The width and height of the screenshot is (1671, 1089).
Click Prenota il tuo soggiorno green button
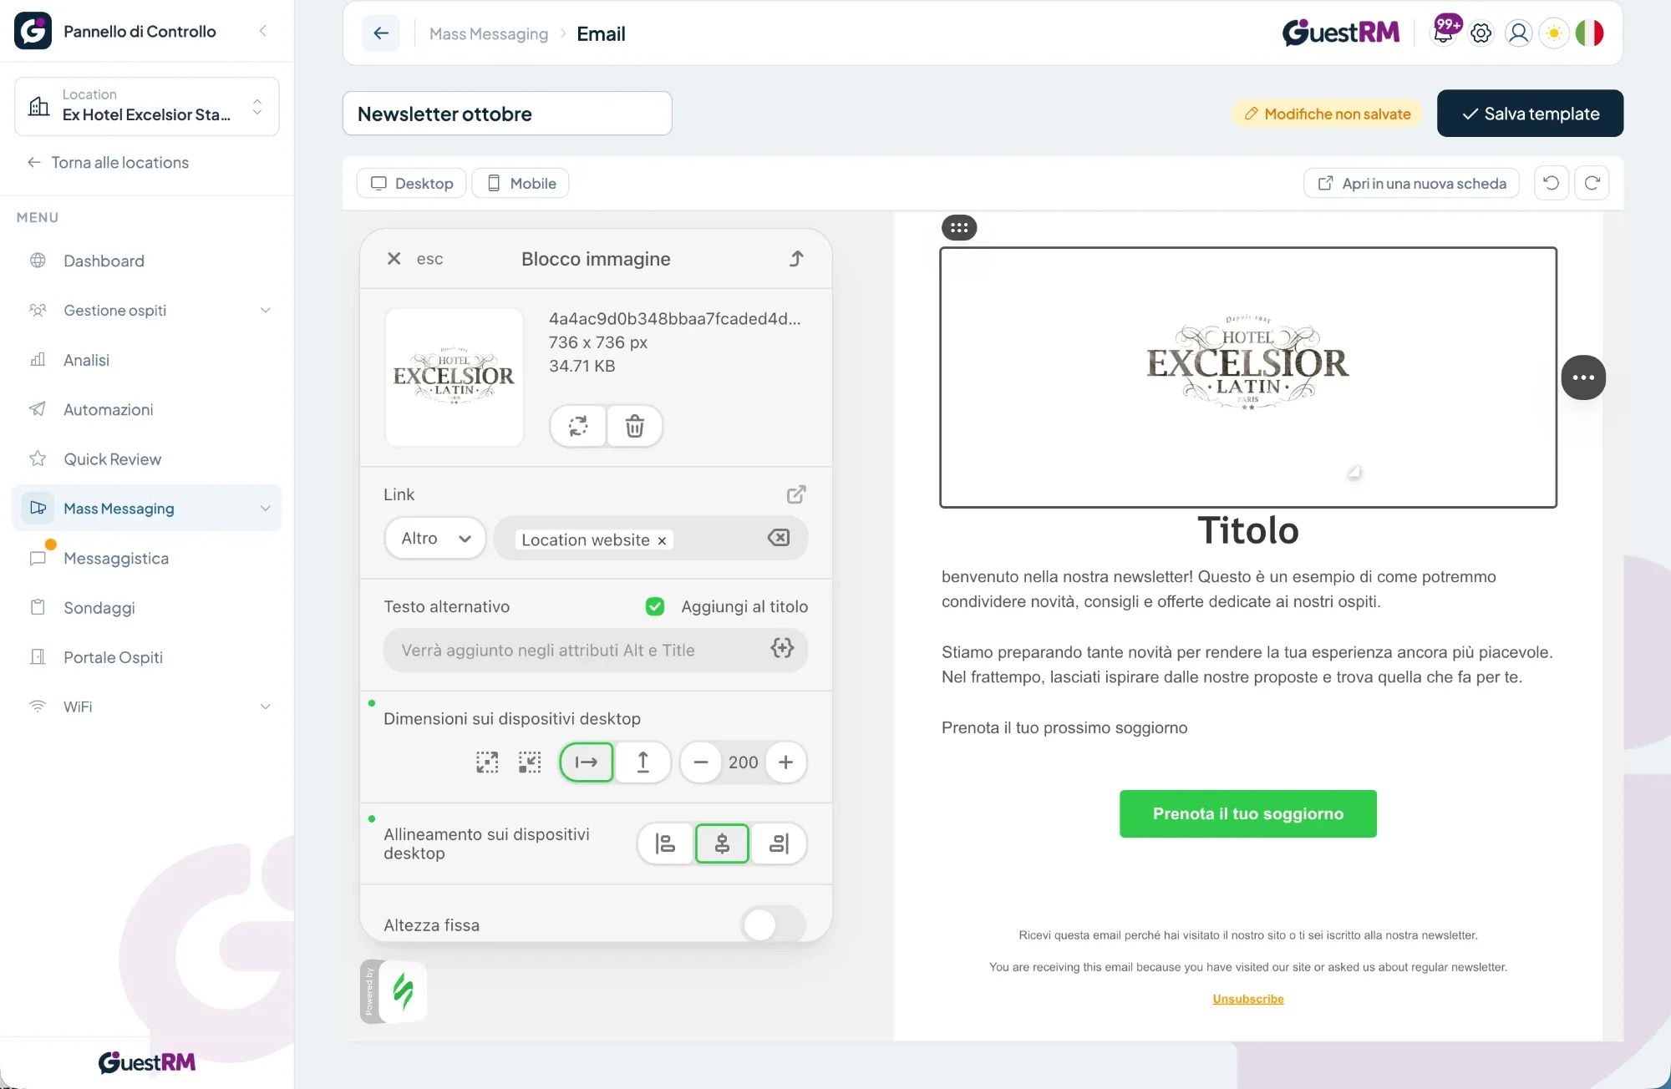[1248, 813]
